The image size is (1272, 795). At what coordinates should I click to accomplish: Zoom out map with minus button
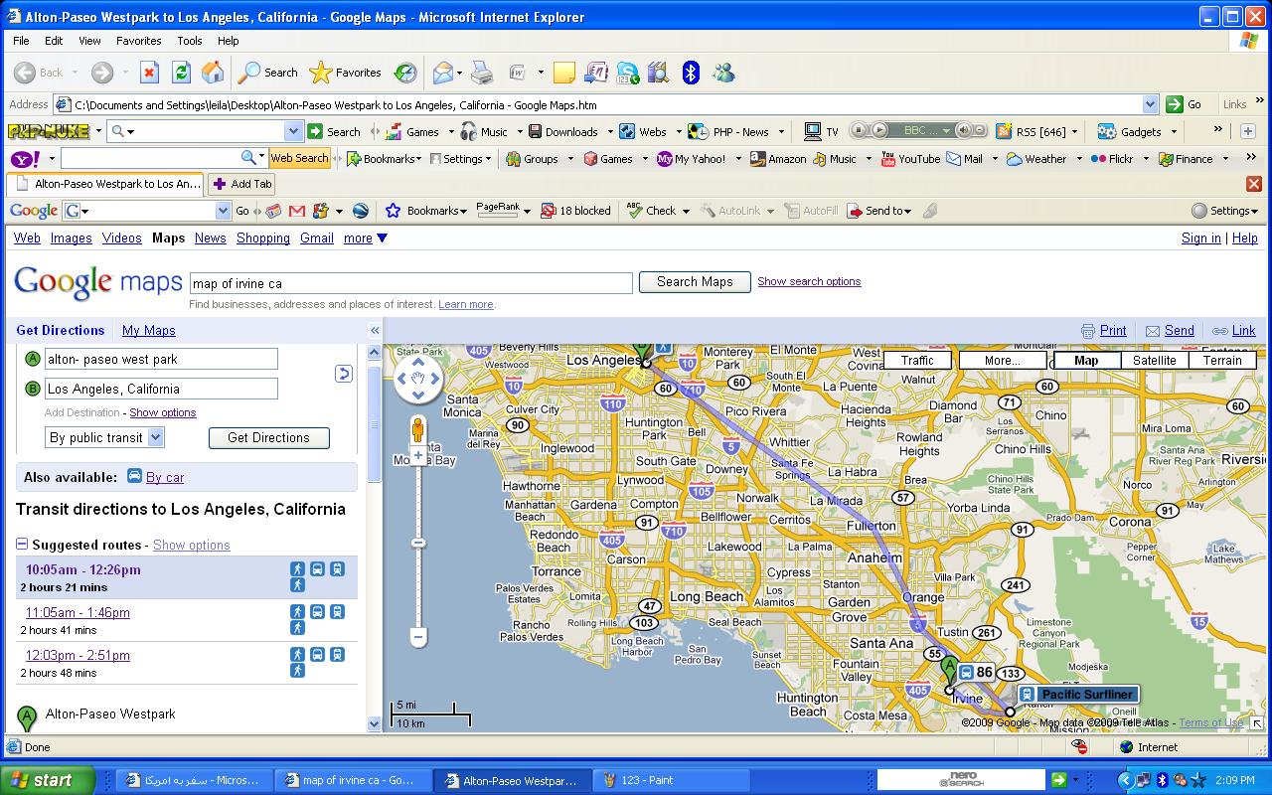[418, 637]
